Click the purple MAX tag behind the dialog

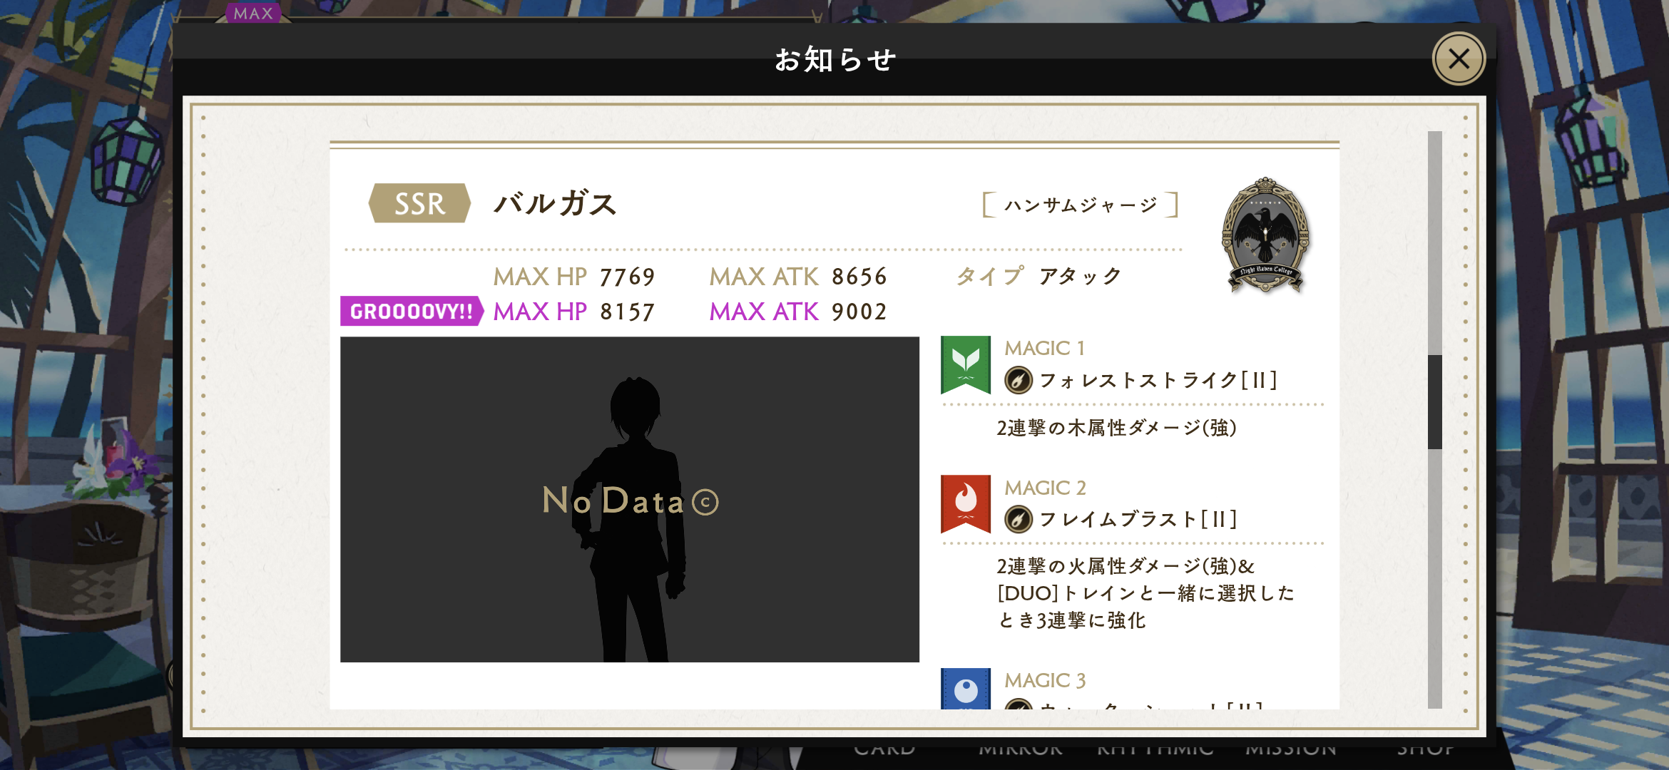(x=253, y=13)
